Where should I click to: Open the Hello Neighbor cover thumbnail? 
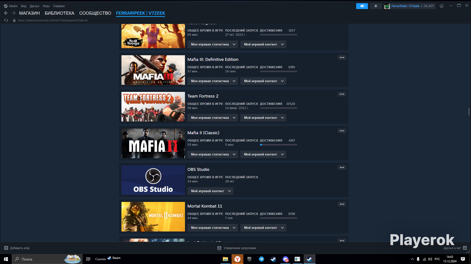click(153, 36)
